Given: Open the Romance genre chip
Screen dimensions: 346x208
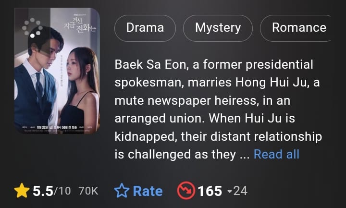Looking at the screenshot, I should pyautogui.click(x=296, y=28).
